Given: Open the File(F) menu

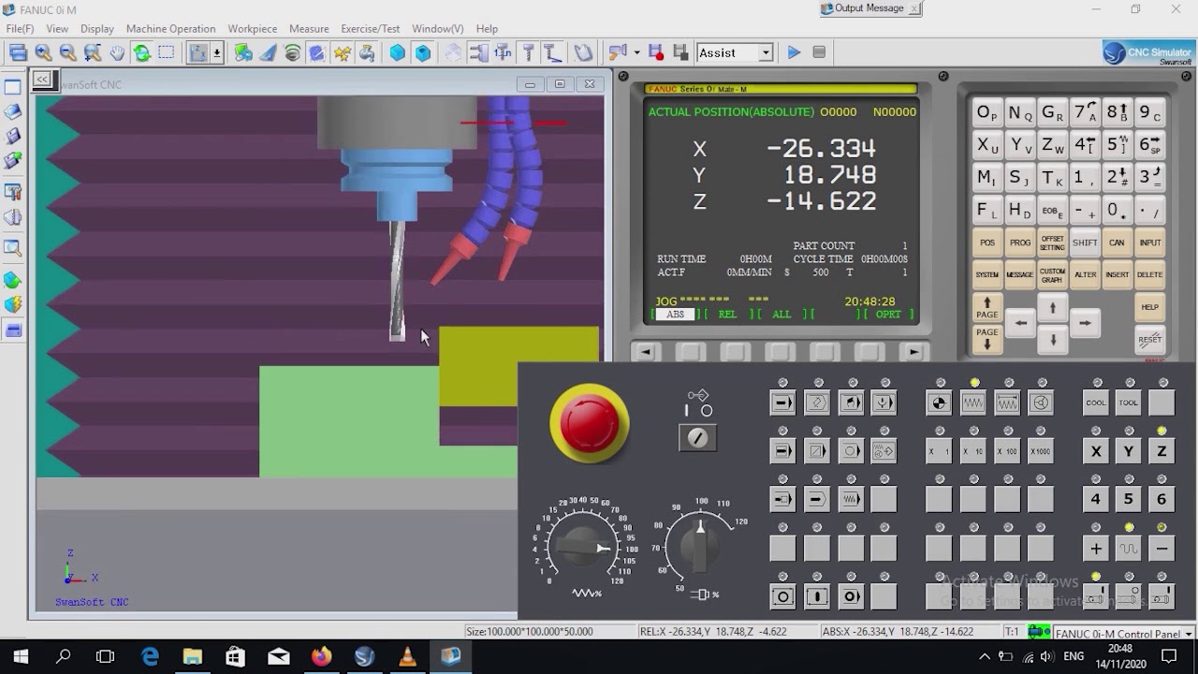Looking at the screenshot, I should coord(20,29).
